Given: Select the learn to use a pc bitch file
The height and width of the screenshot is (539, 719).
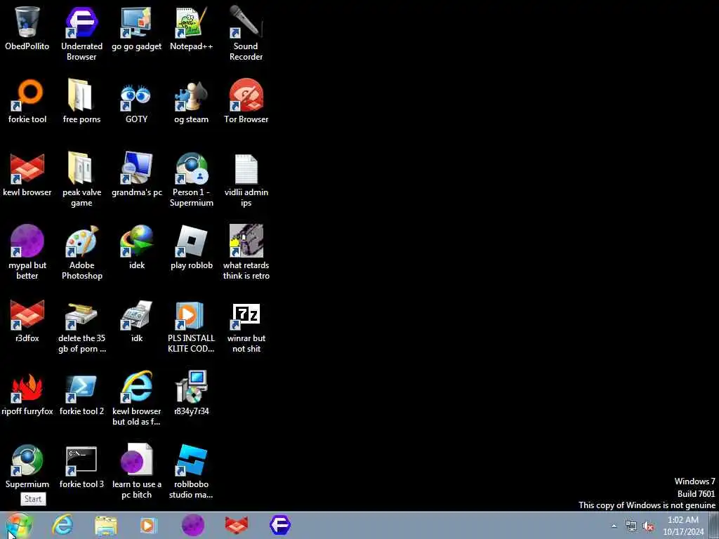Looking at the screenshot, I should point(137,471).
